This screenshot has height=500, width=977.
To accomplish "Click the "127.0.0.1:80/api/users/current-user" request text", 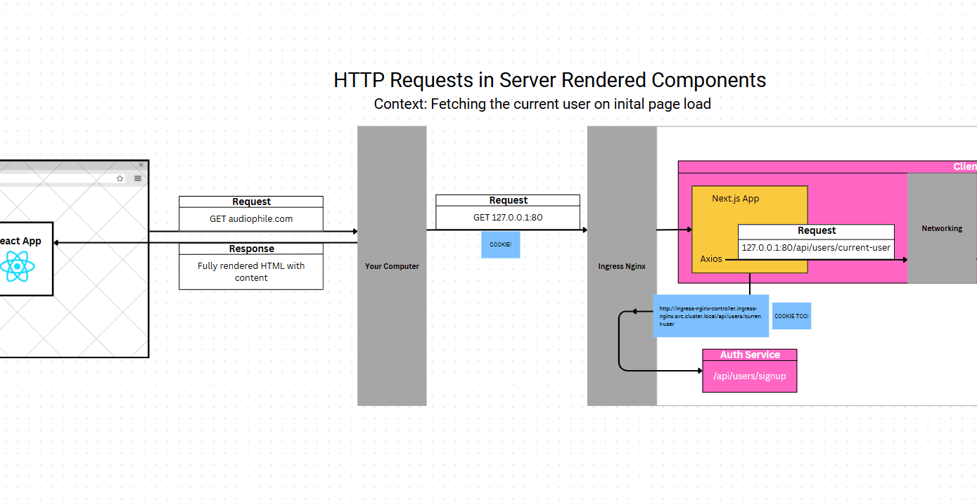I will click(x=816, y=248).
